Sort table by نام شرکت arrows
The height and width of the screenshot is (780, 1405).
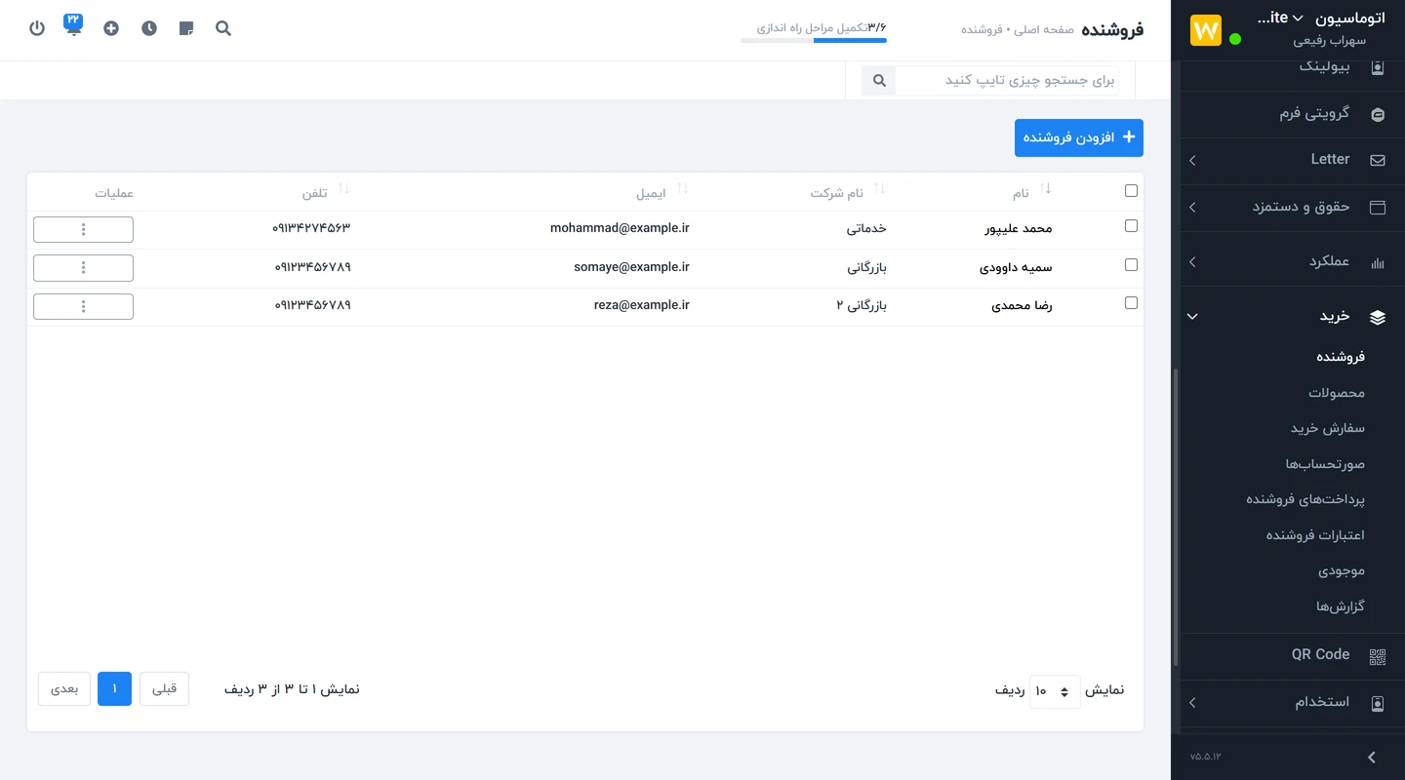pos(879,188)
